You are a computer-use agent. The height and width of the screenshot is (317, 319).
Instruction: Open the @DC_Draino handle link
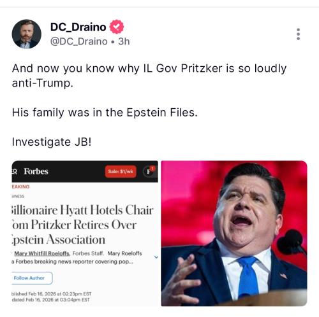click(x=78, y=41)
